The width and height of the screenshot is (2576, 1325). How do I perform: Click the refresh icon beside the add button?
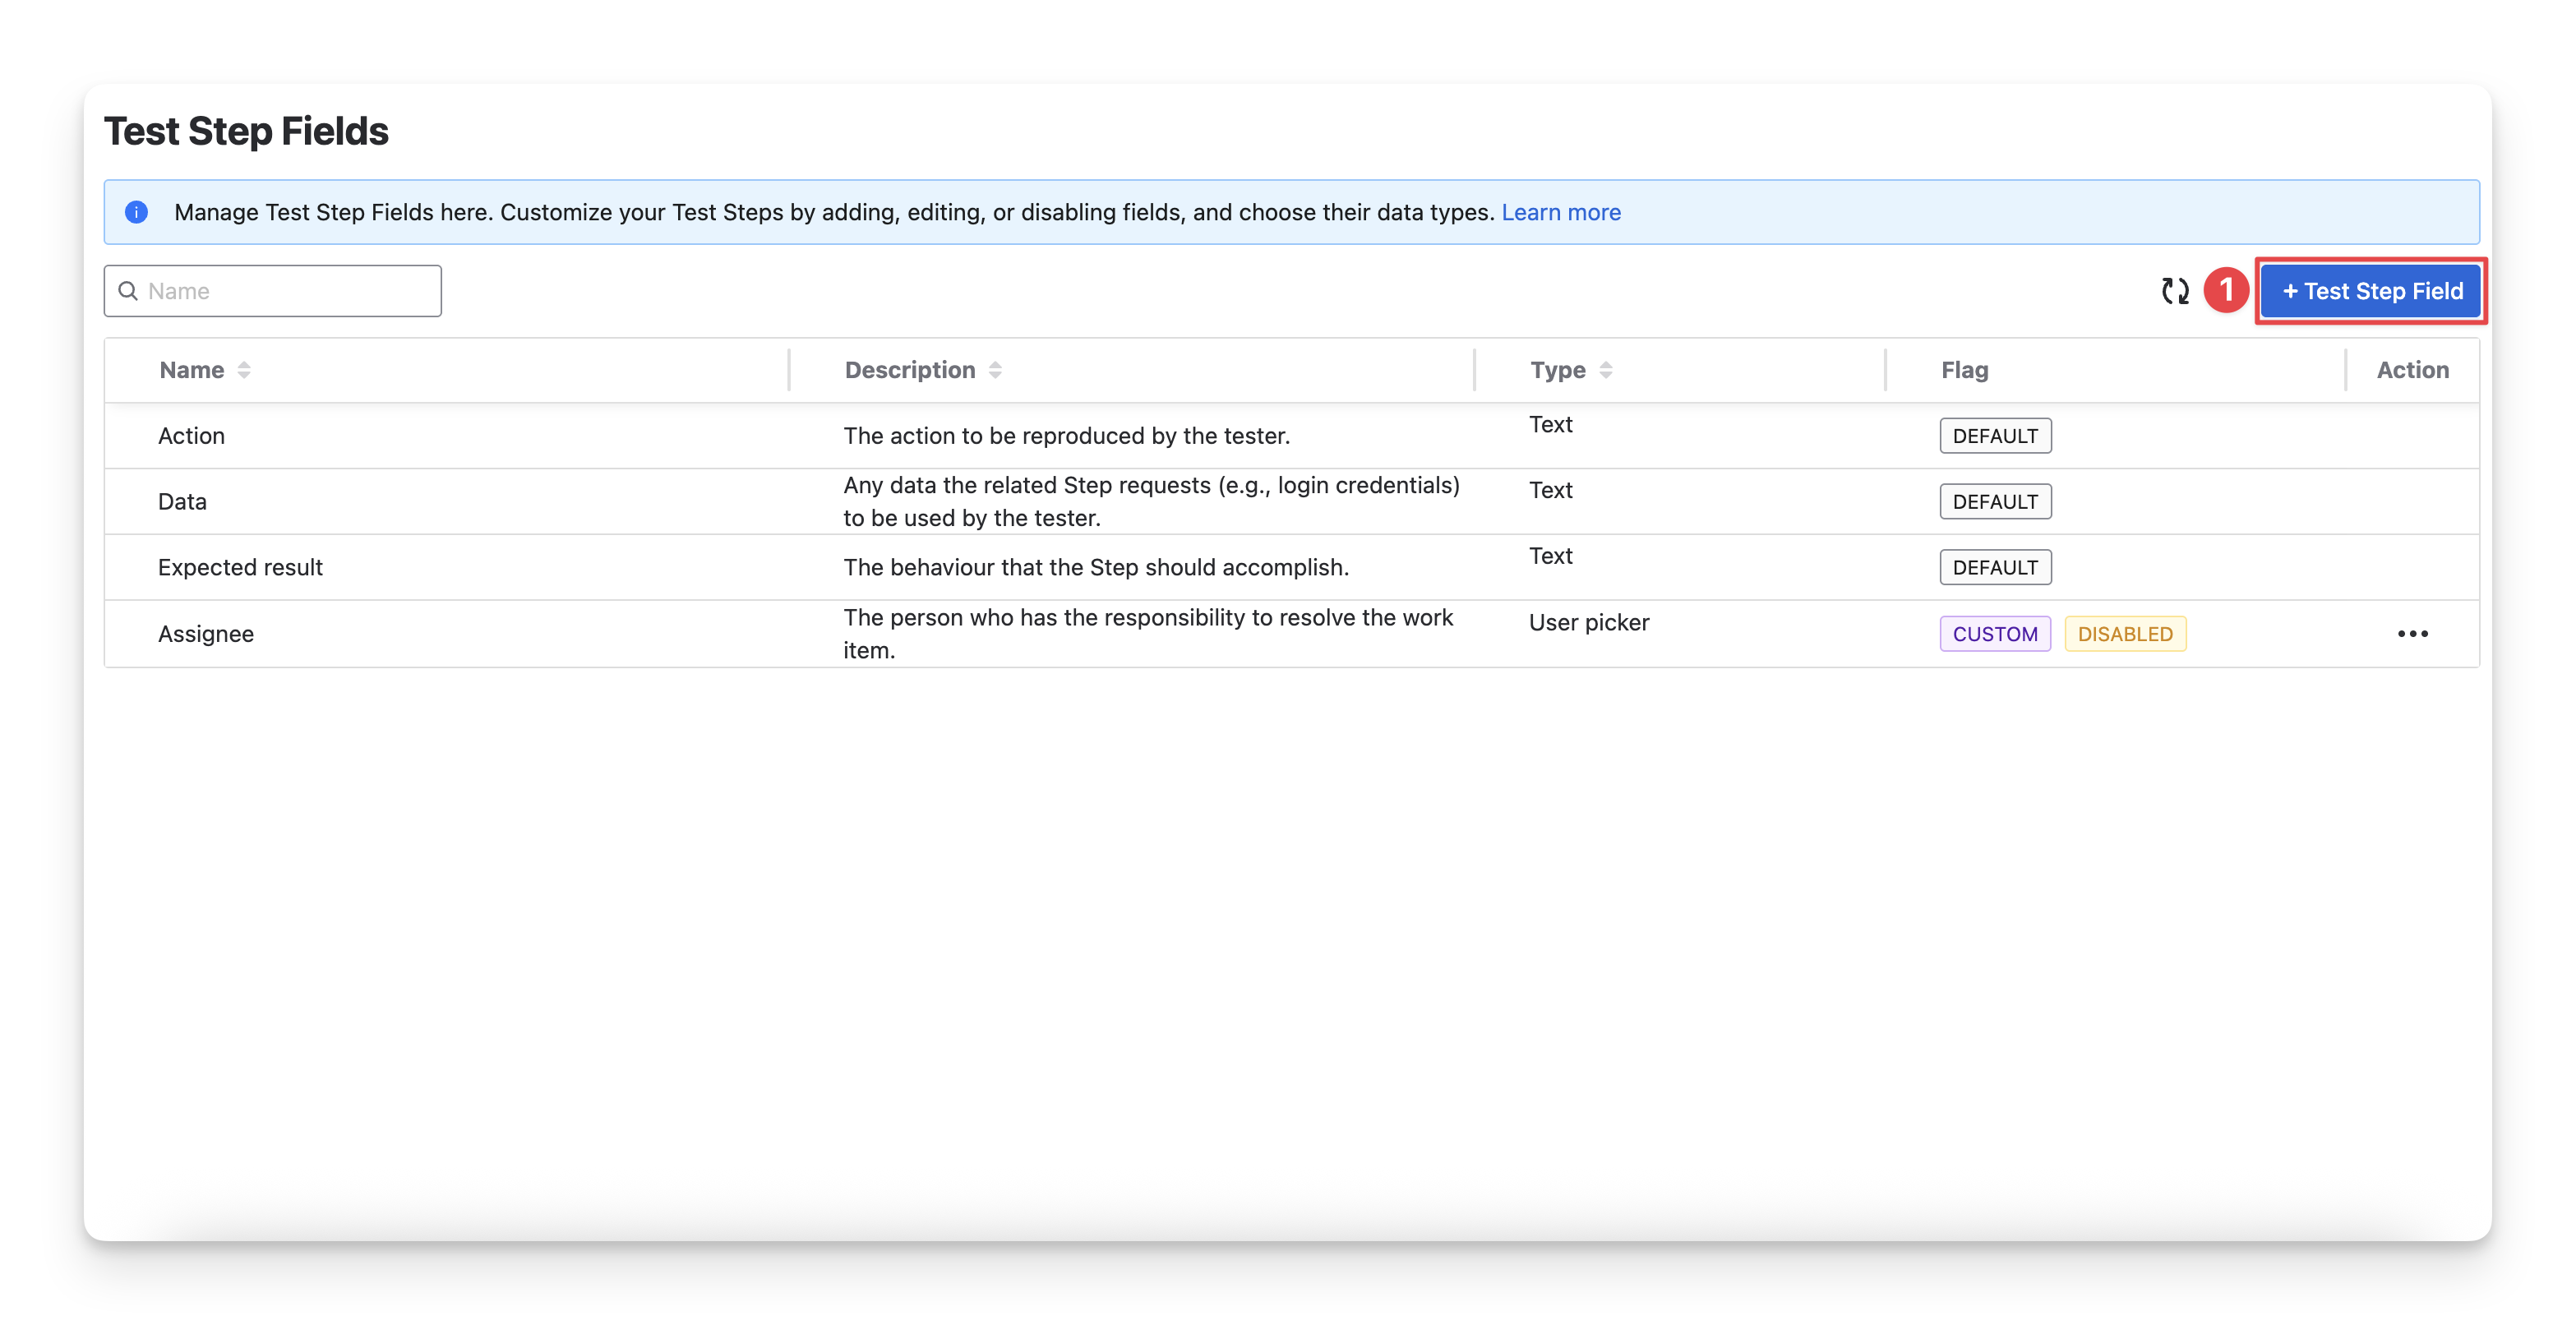click(2174, 291)
